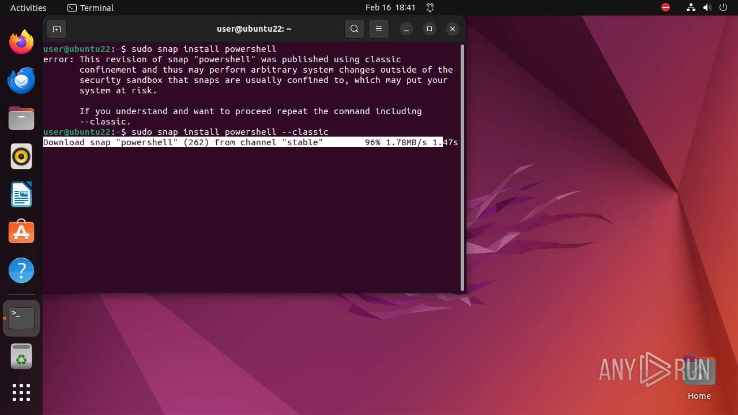Open Ubuntu Software store

coord(21,232)
